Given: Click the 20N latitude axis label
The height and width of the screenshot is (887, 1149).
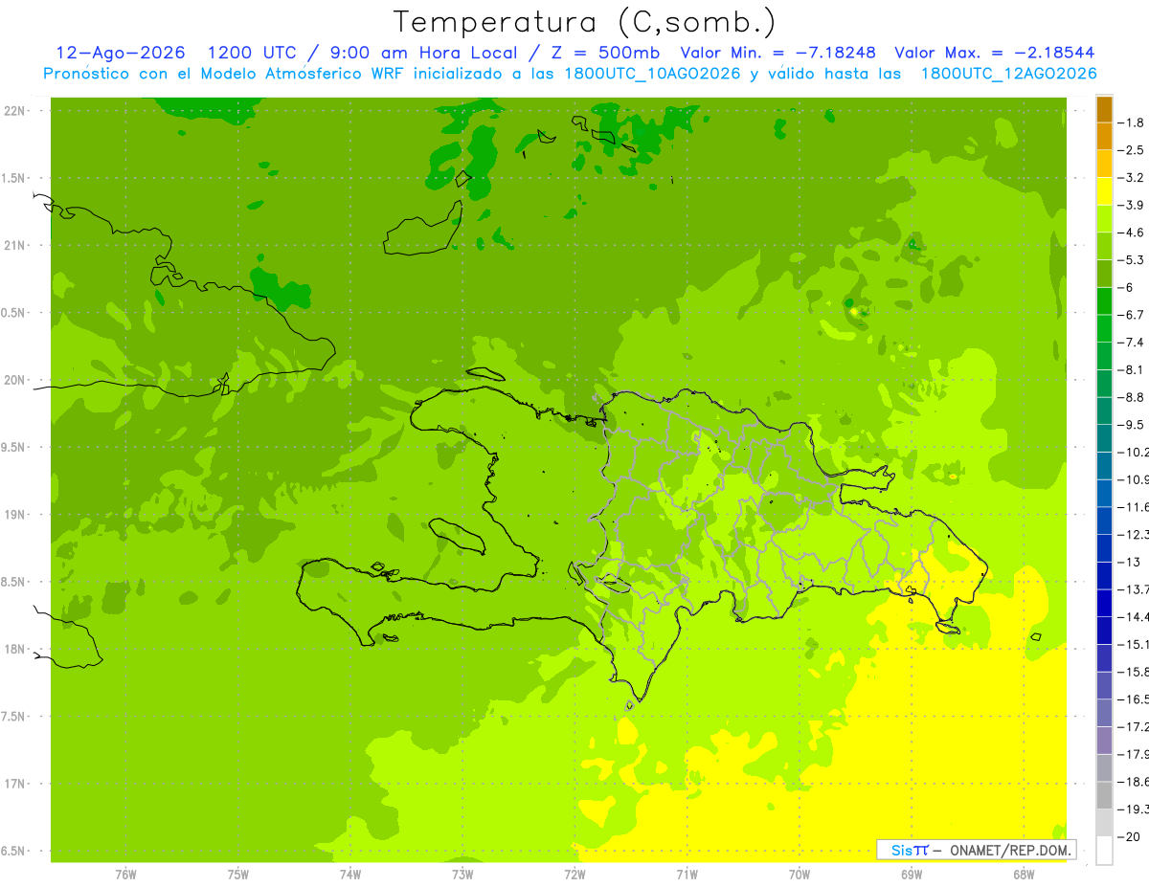Looking at the screenshot, I should point(15,380).
